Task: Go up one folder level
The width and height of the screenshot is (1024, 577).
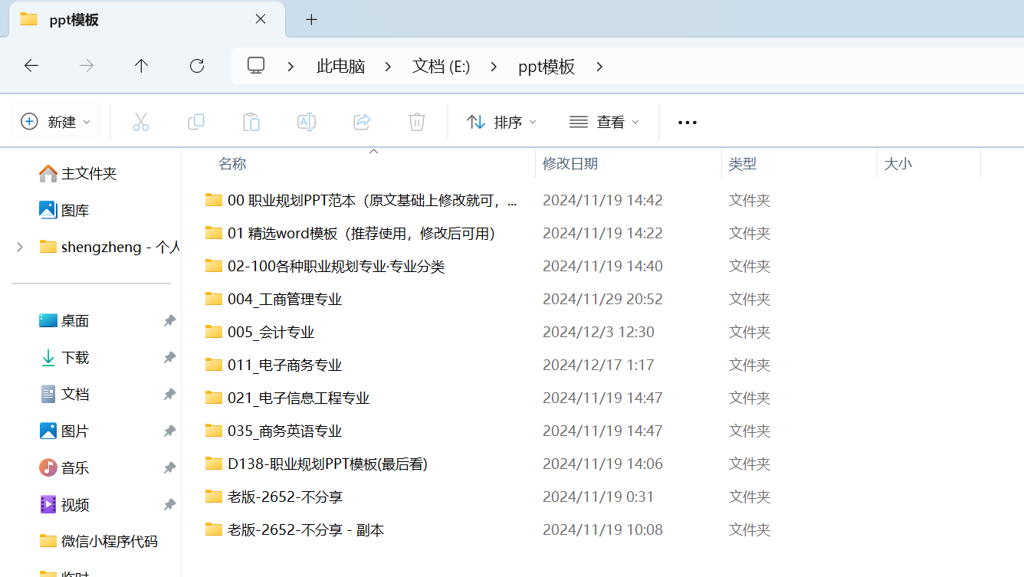Action: pyautogui.click(x=141, y=66)
